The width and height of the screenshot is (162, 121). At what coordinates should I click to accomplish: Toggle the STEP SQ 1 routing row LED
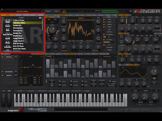[x=104, y=32]
